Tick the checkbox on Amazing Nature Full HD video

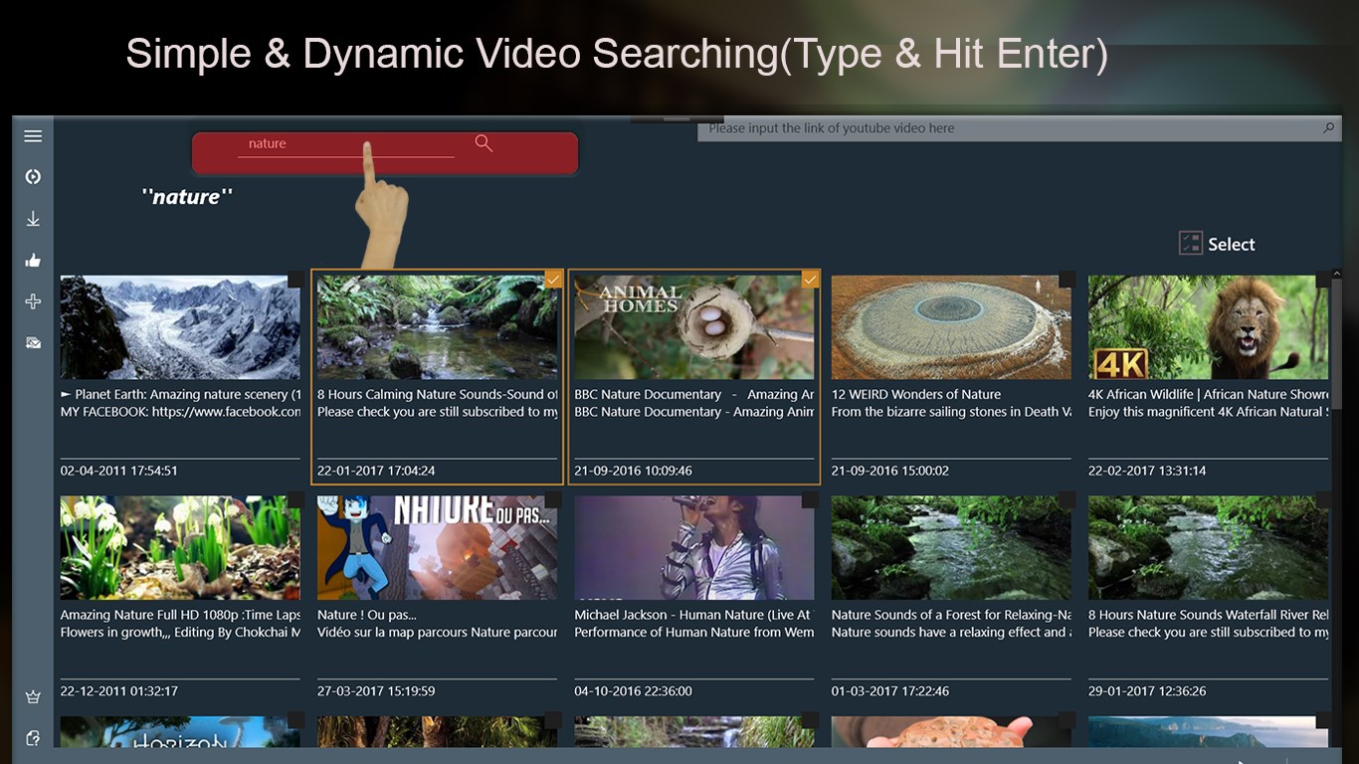tap(295, 499)
